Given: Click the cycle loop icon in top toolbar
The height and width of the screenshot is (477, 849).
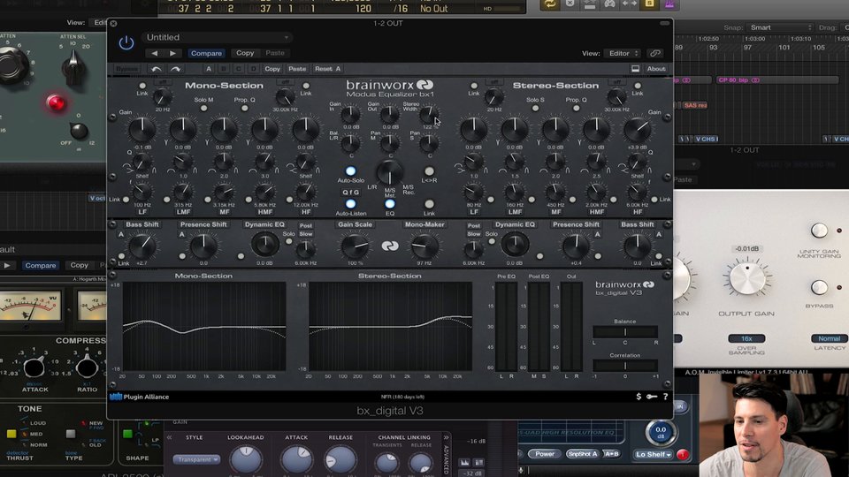Looking at the screenshot, I should coord(550,4).
